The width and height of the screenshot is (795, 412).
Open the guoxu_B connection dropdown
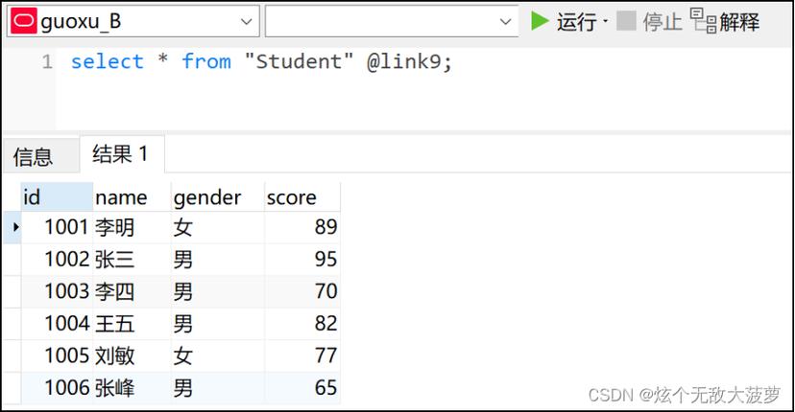(247, 21)
